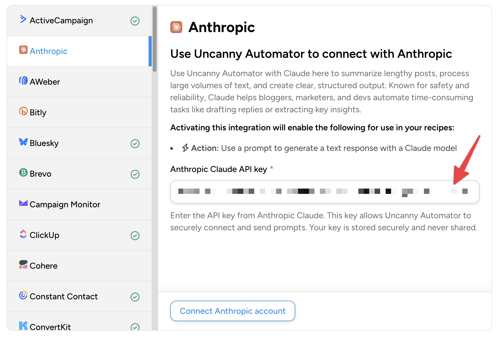Click the Constant Contact logo icon

click(x=23, y=295)
